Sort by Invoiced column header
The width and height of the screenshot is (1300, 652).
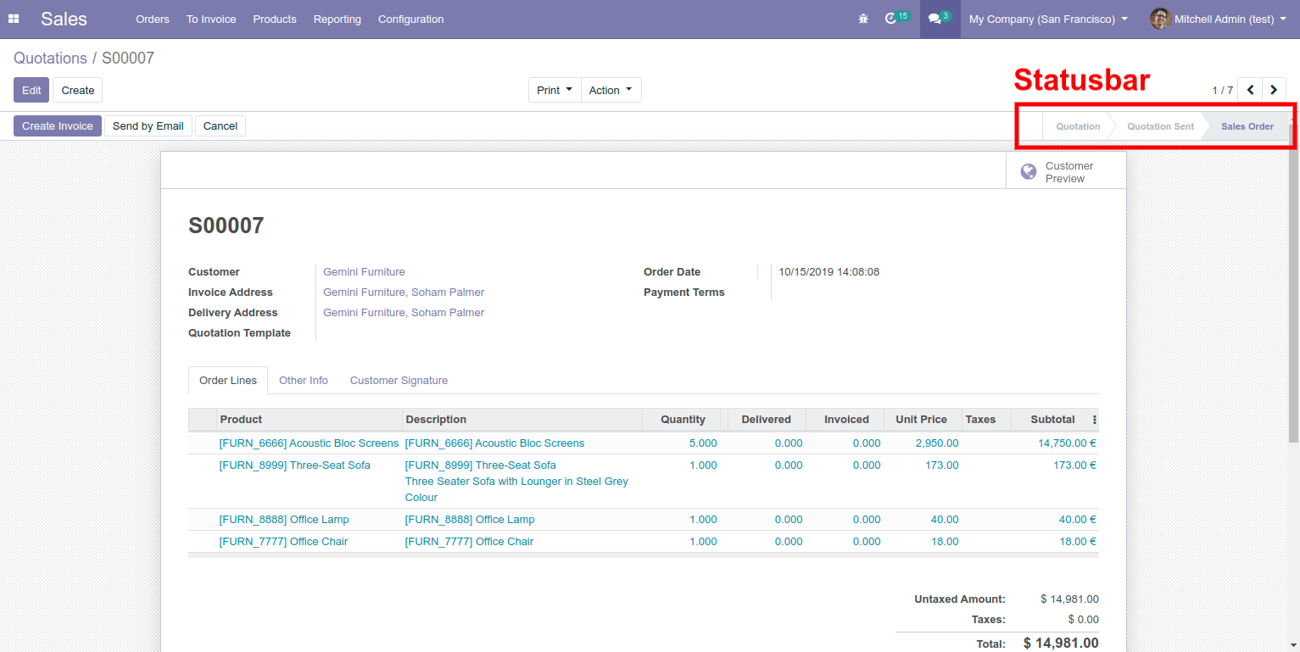[x=845, y=420]
